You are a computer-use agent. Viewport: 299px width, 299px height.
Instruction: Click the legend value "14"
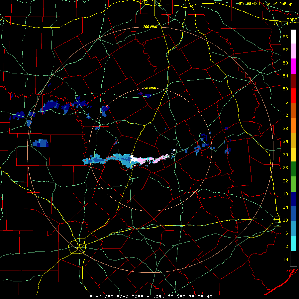285,207
